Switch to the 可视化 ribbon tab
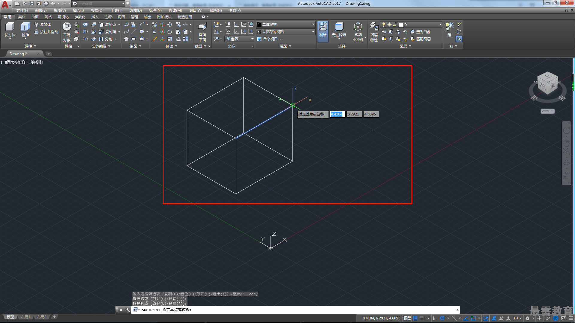The height and width of the screenshot is (323, 575). (x=63, y=17)
